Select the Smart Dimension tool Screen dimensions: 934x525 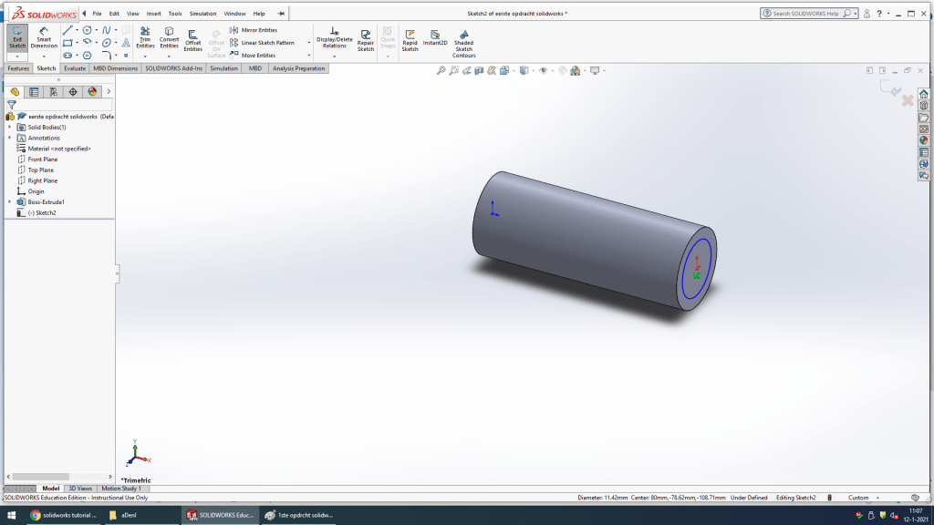pos(44,36)
